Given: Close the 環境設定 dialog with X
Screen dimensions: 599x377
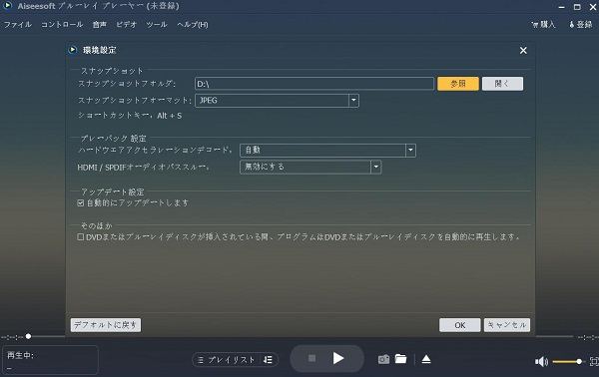Looking at the screenshot, I should (x=523, y=51).
